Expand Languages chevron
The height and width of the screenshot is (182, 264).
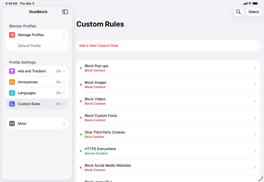(x=64, y=93)
